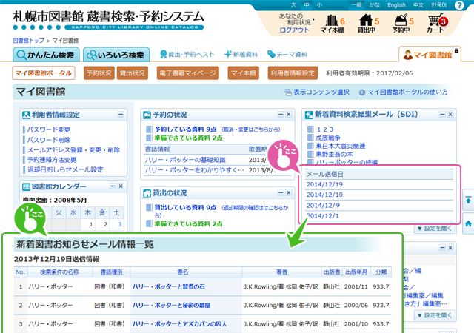474x333 pixels.
Task: Click the 貸出状況 button
Action: (x=133, y=73)
